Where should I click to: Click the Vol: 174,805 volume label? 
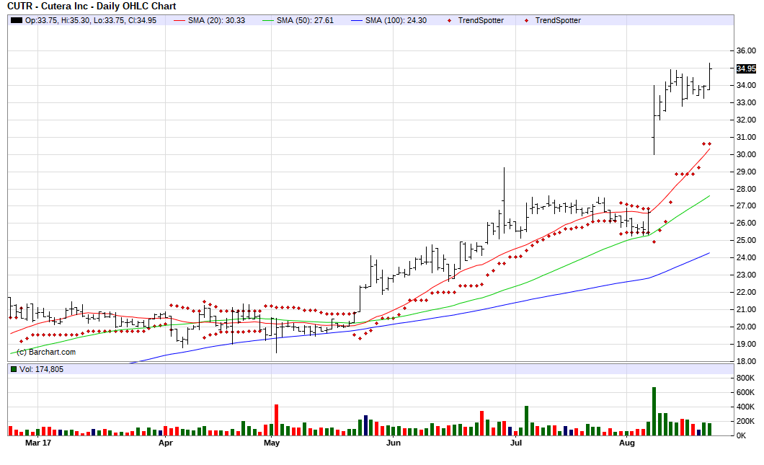click(41, 369)
